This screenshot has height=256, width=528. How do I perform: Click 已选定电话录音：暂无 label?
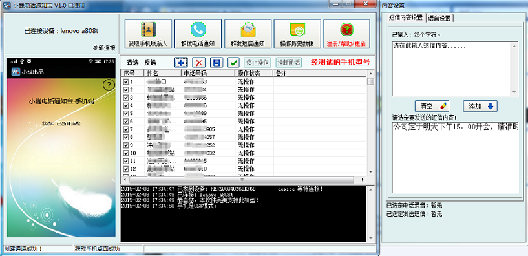414,205
